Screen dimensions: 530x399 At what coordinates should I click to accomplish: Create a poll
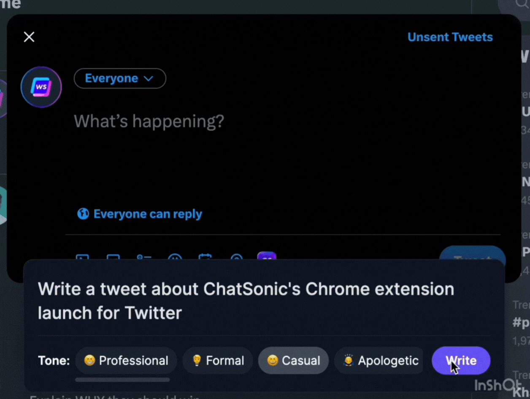click(x=144, y=259)
